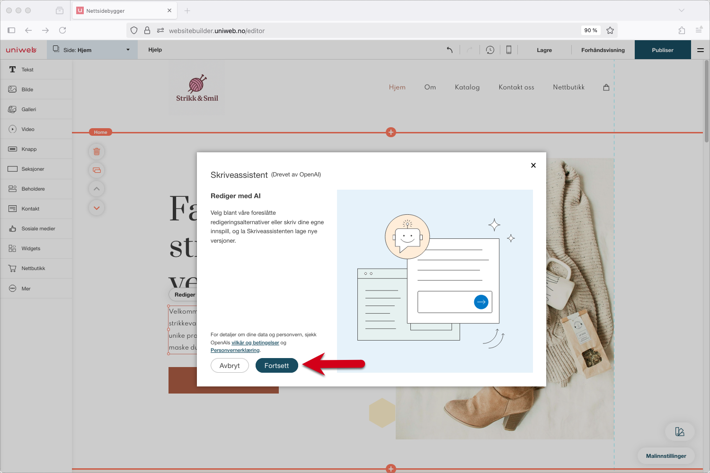The width and height of the screenshot is (710, 473).
Task: Save the site with Lagre
Action: point(544,50)
